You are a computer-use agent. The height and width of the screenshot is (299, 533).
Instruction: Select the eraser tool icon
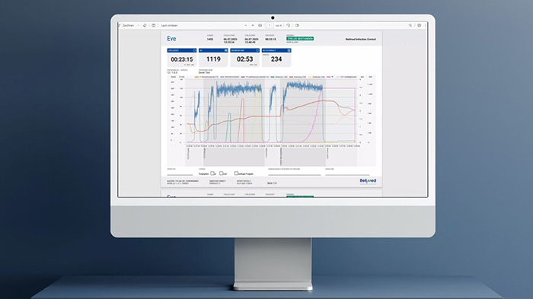(x=145, y=25)
